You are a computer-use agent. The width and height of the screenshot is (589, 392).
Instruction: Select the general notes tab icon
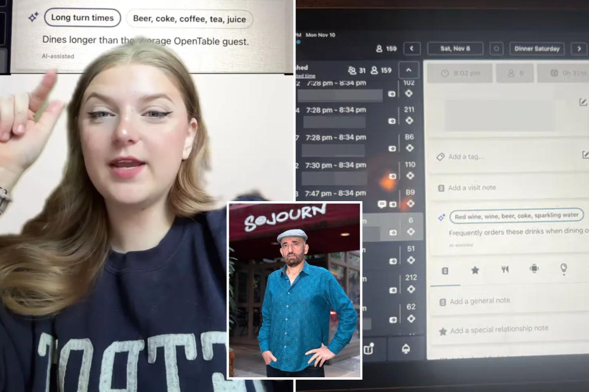pyautogui.click(x=445, y=270)
